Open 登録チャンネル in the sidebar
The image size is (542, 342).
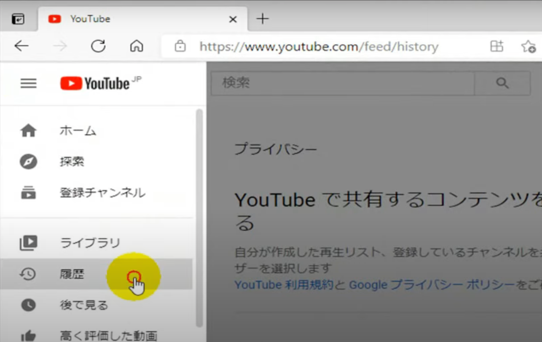click(97, 193)
